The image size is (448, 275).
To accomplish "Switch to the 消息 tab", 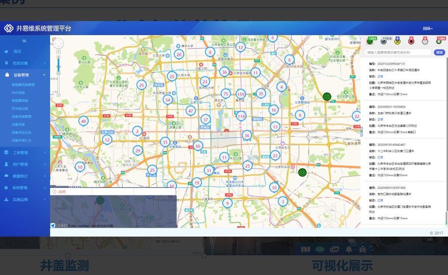I will click(x=59, y=192).
